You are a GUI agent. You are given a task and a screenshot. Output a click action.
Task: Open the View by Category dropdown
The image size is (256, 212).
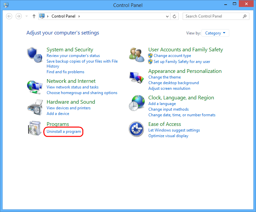tap(215, 33)
